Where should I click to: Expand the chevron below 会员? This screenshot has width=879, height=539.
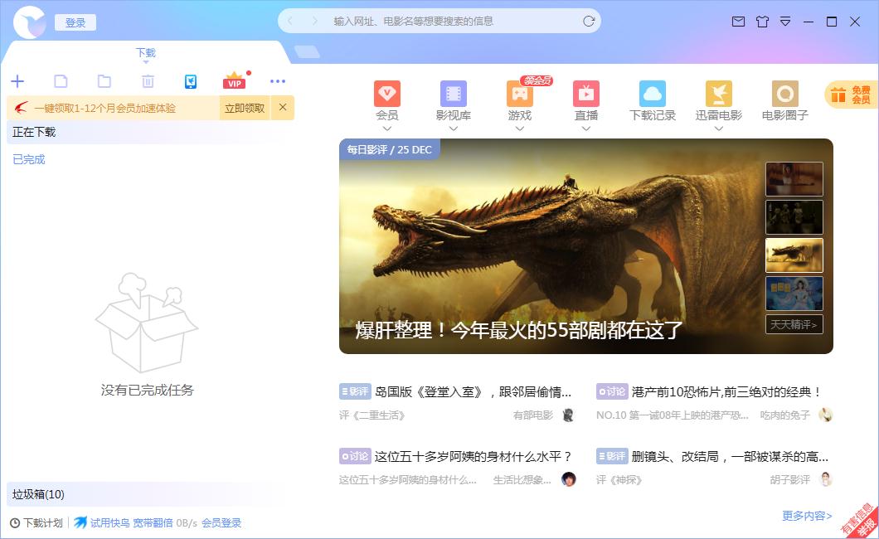pos(386,129)
